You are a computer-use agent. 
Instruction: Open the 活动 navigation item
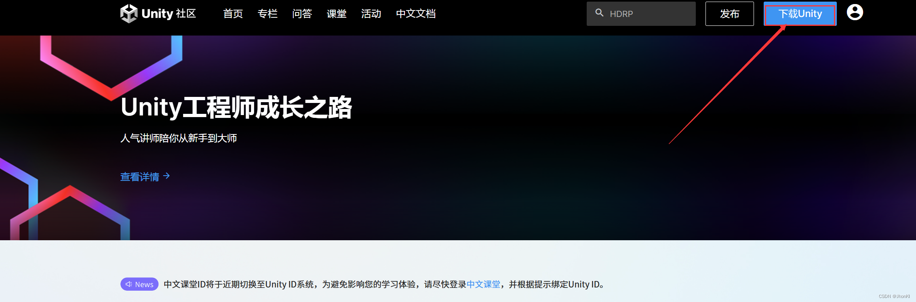pos(371,14)
